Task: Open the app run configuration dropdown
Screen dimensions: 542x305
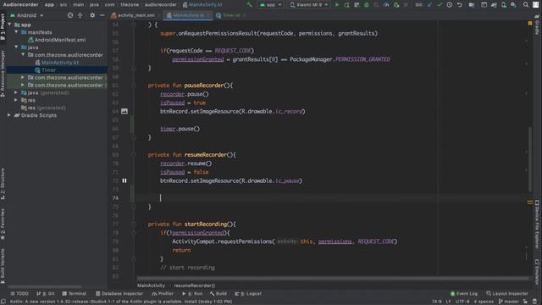Action: point(271,5)
